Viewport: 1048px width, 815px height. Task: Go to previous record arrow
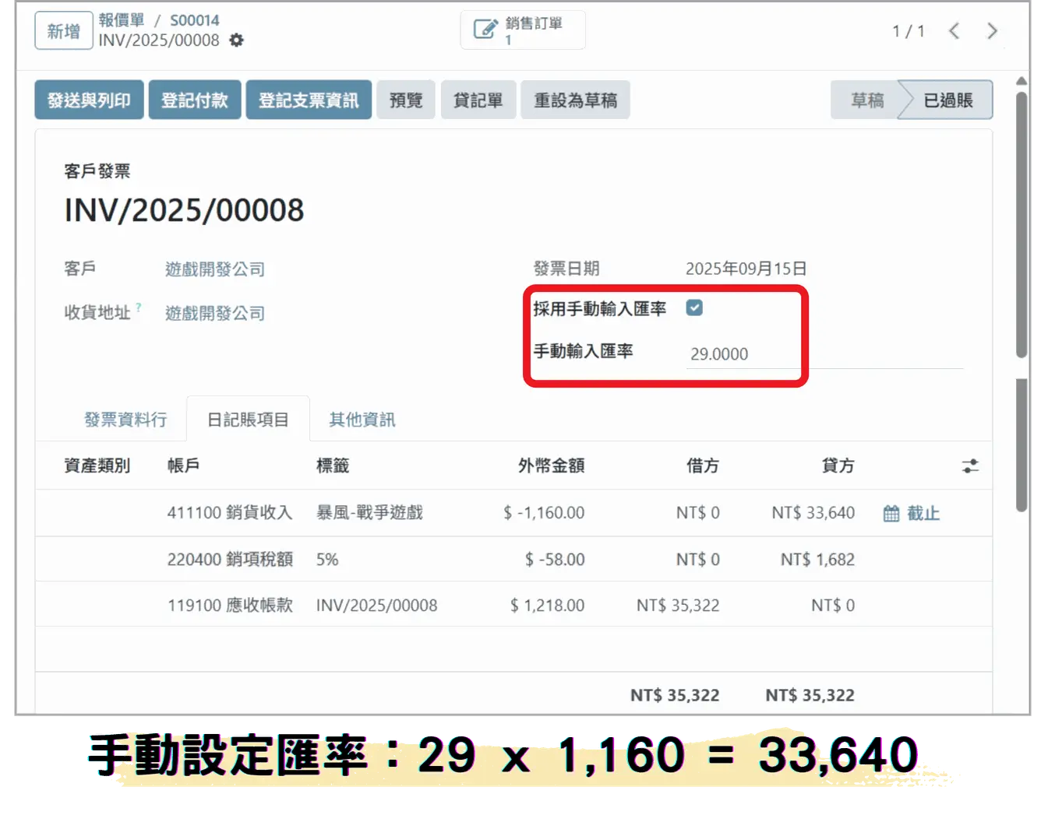point(954,31)
